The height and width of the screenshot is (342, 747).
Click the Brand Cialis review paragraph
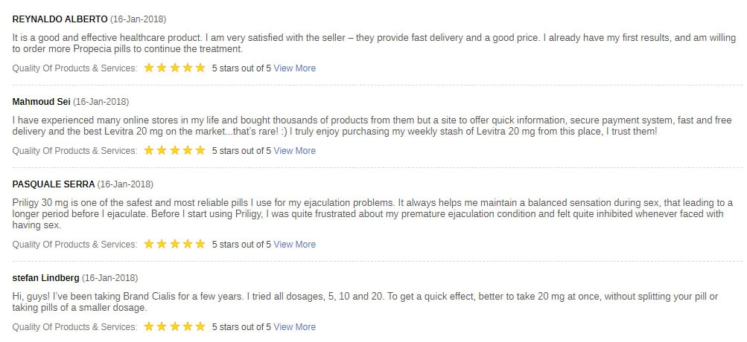[x=365, y=302]
